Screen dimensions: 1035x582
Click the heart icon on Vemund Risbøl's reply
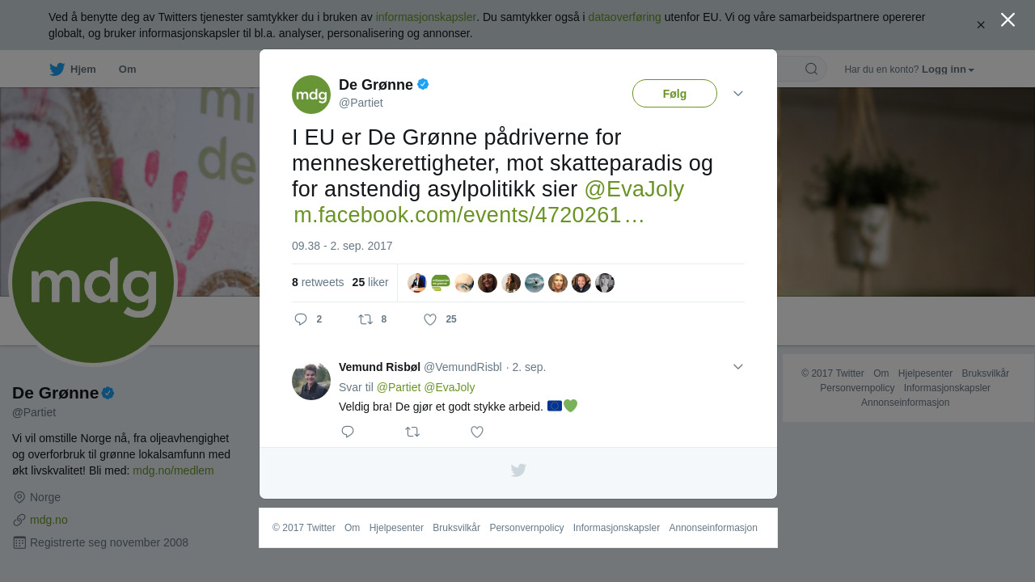point(477,432)
